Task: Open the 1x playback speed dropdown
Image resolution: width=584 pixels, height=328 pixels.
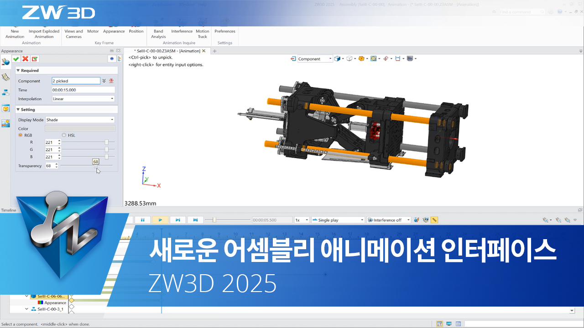Action: click(302, 220)
